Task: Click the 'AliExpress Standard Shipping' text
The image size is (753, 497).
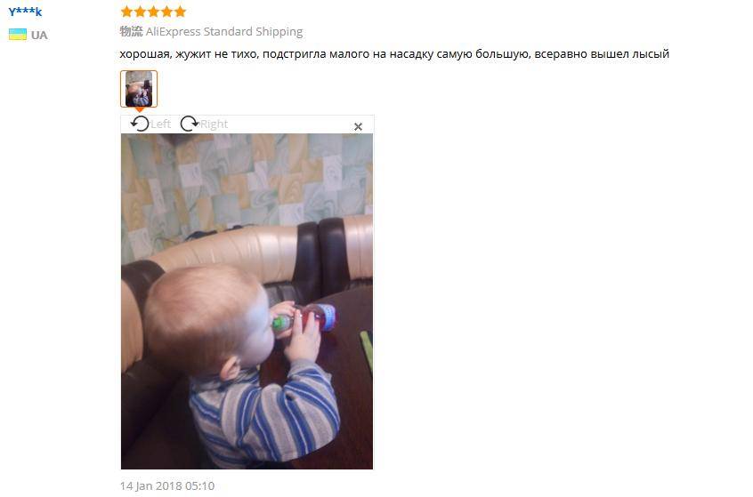Action: [x=224, y=32]
